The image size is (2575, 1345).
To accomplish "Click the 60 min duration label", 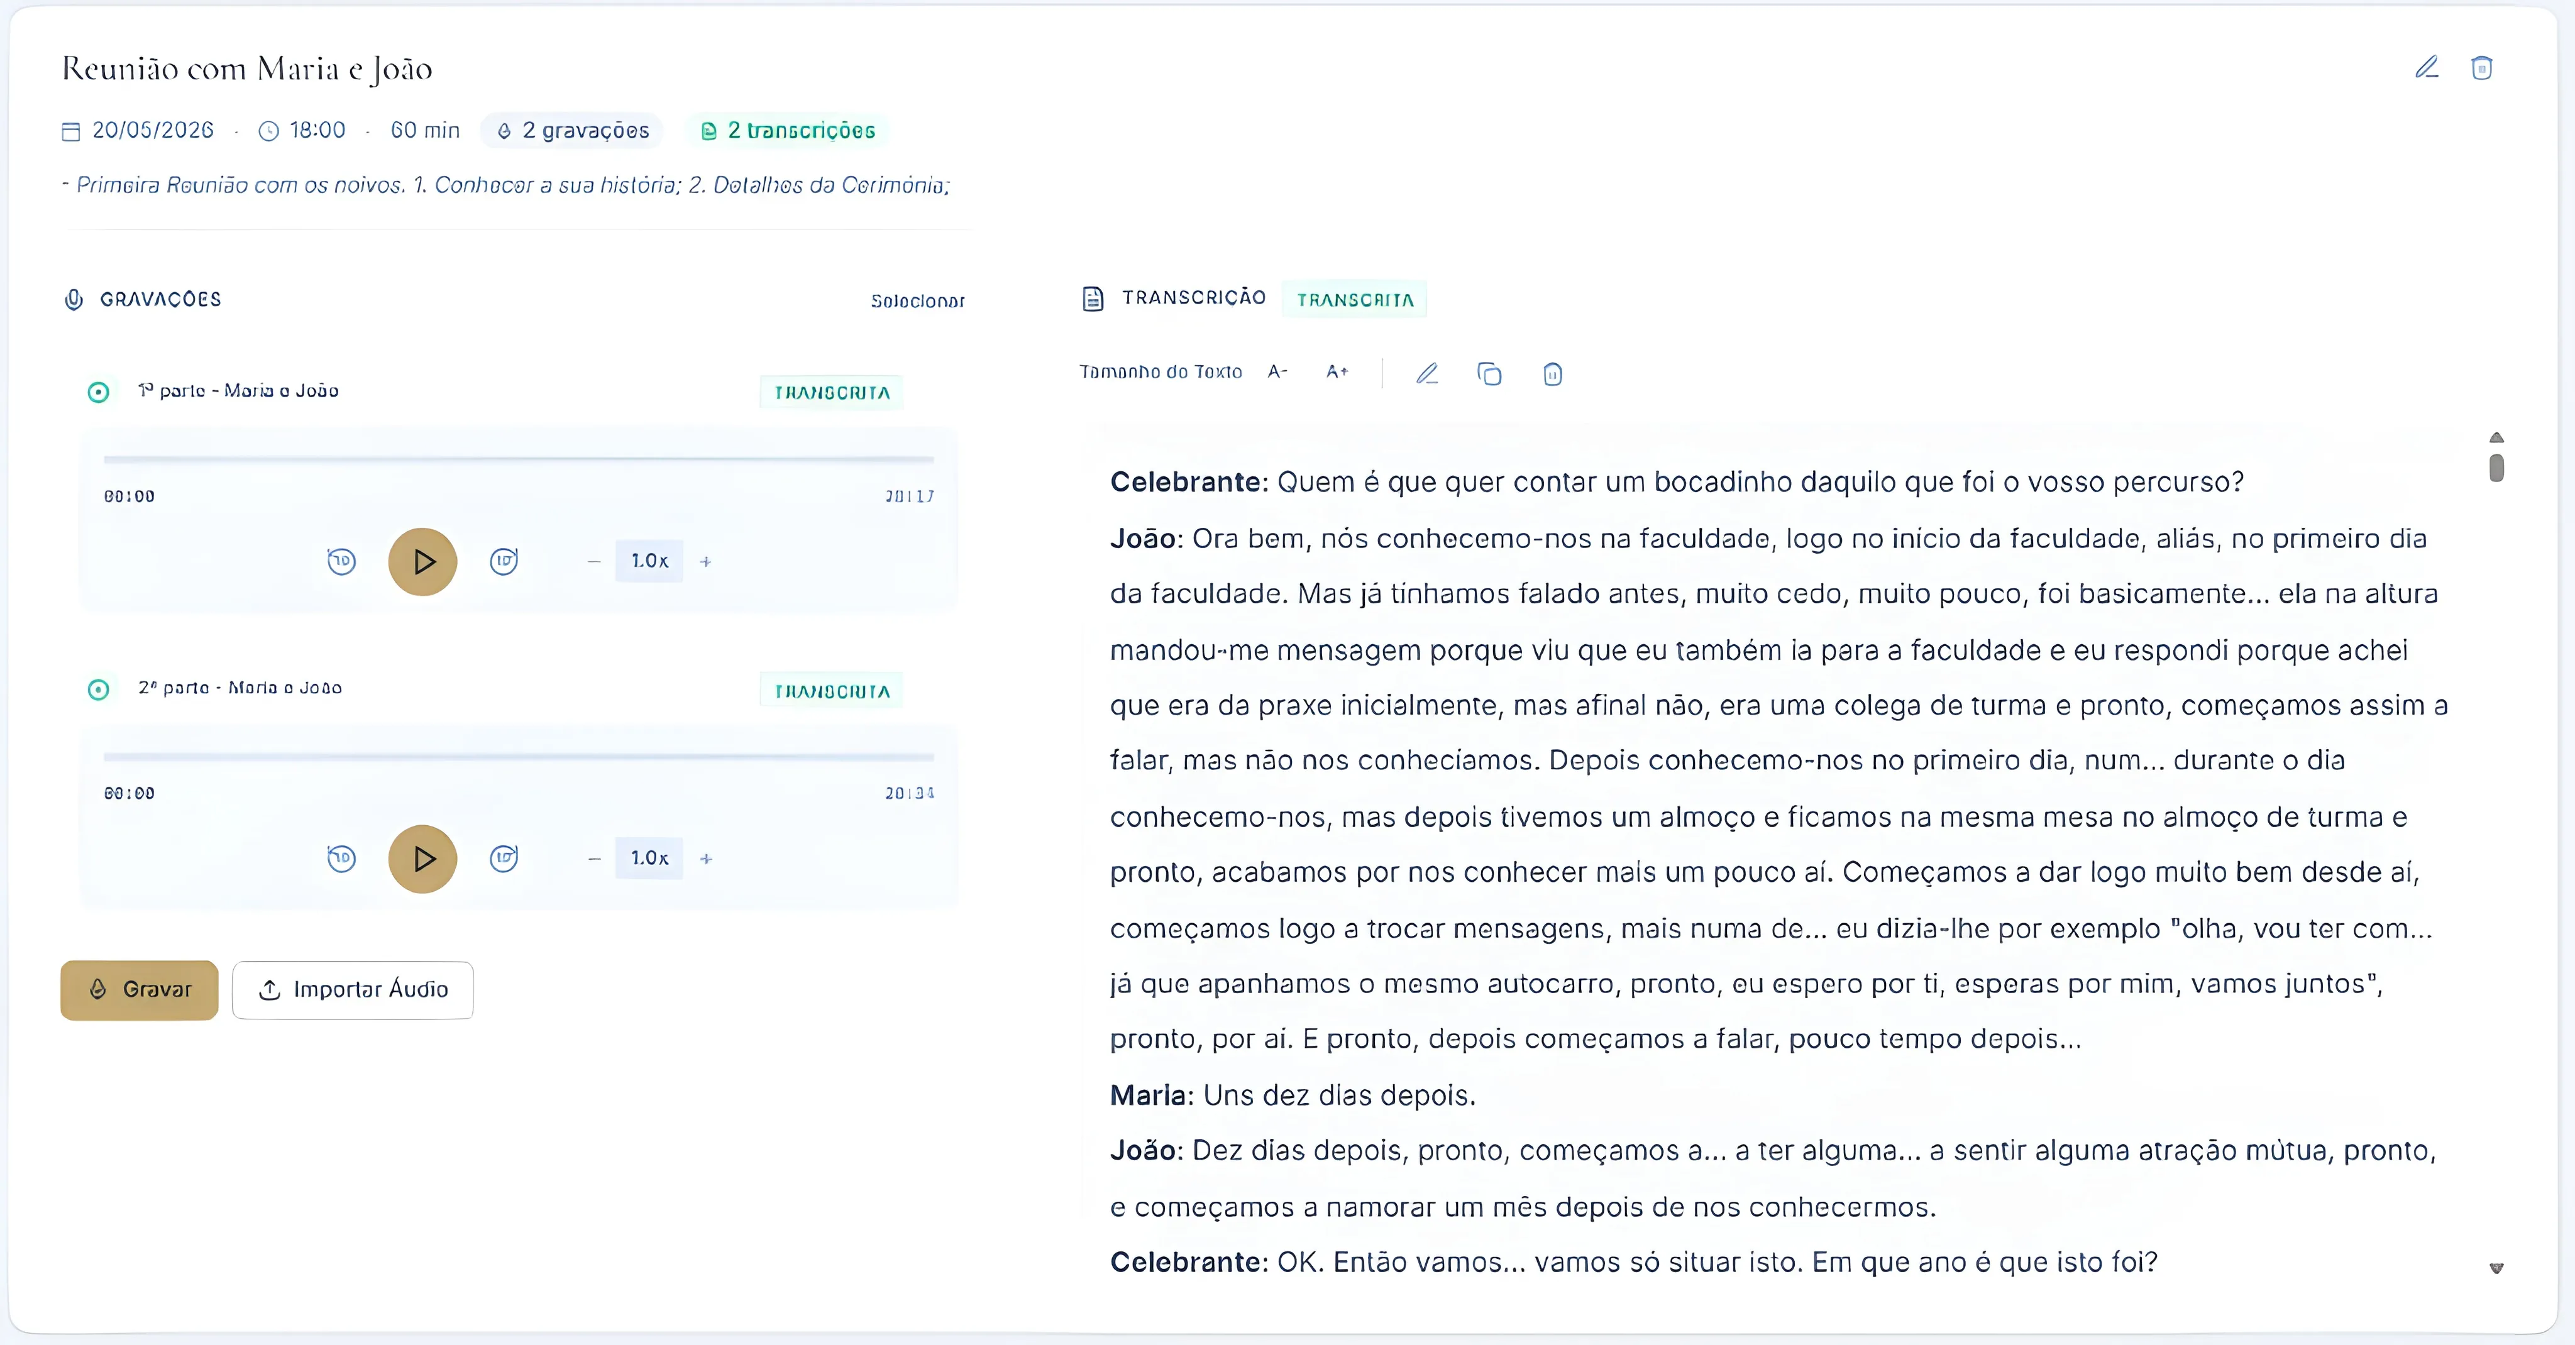I will (x=425, y=131).
